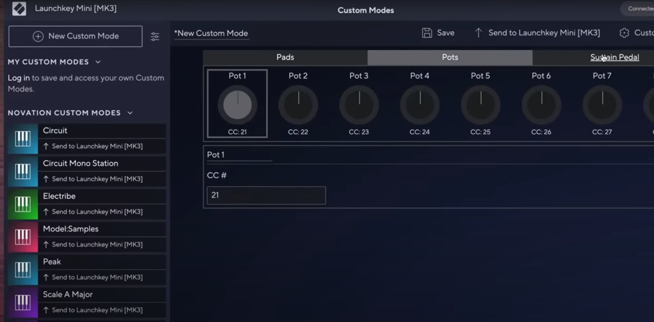Select the Circuit Mono Station keyboard icon
Screen dimensions: 654x322
pos(23,171)
